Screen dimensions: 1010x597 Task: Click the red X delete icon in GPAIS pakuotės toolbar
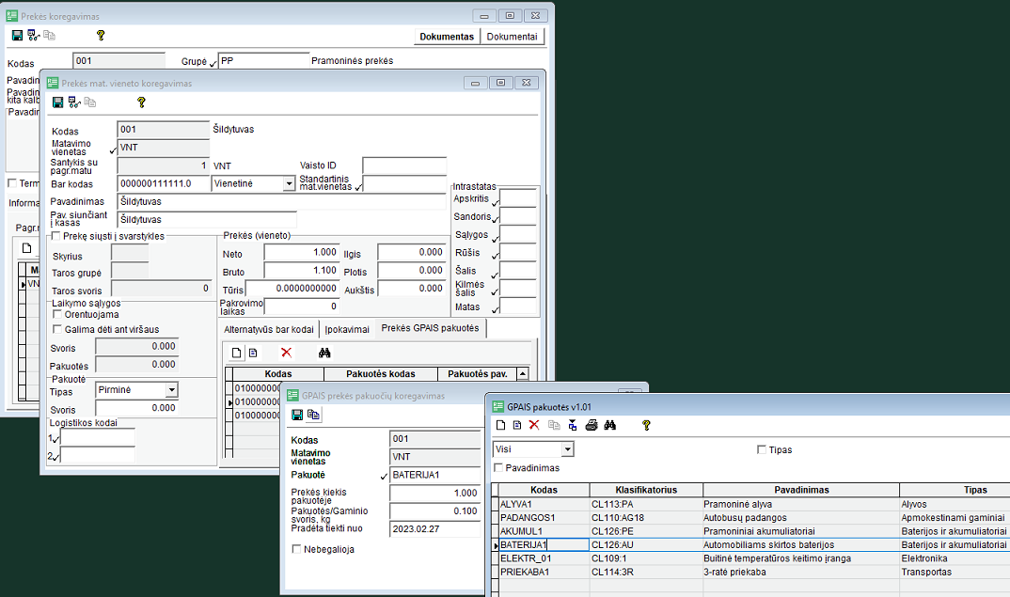pyautogui.click(x=534, y=426)
